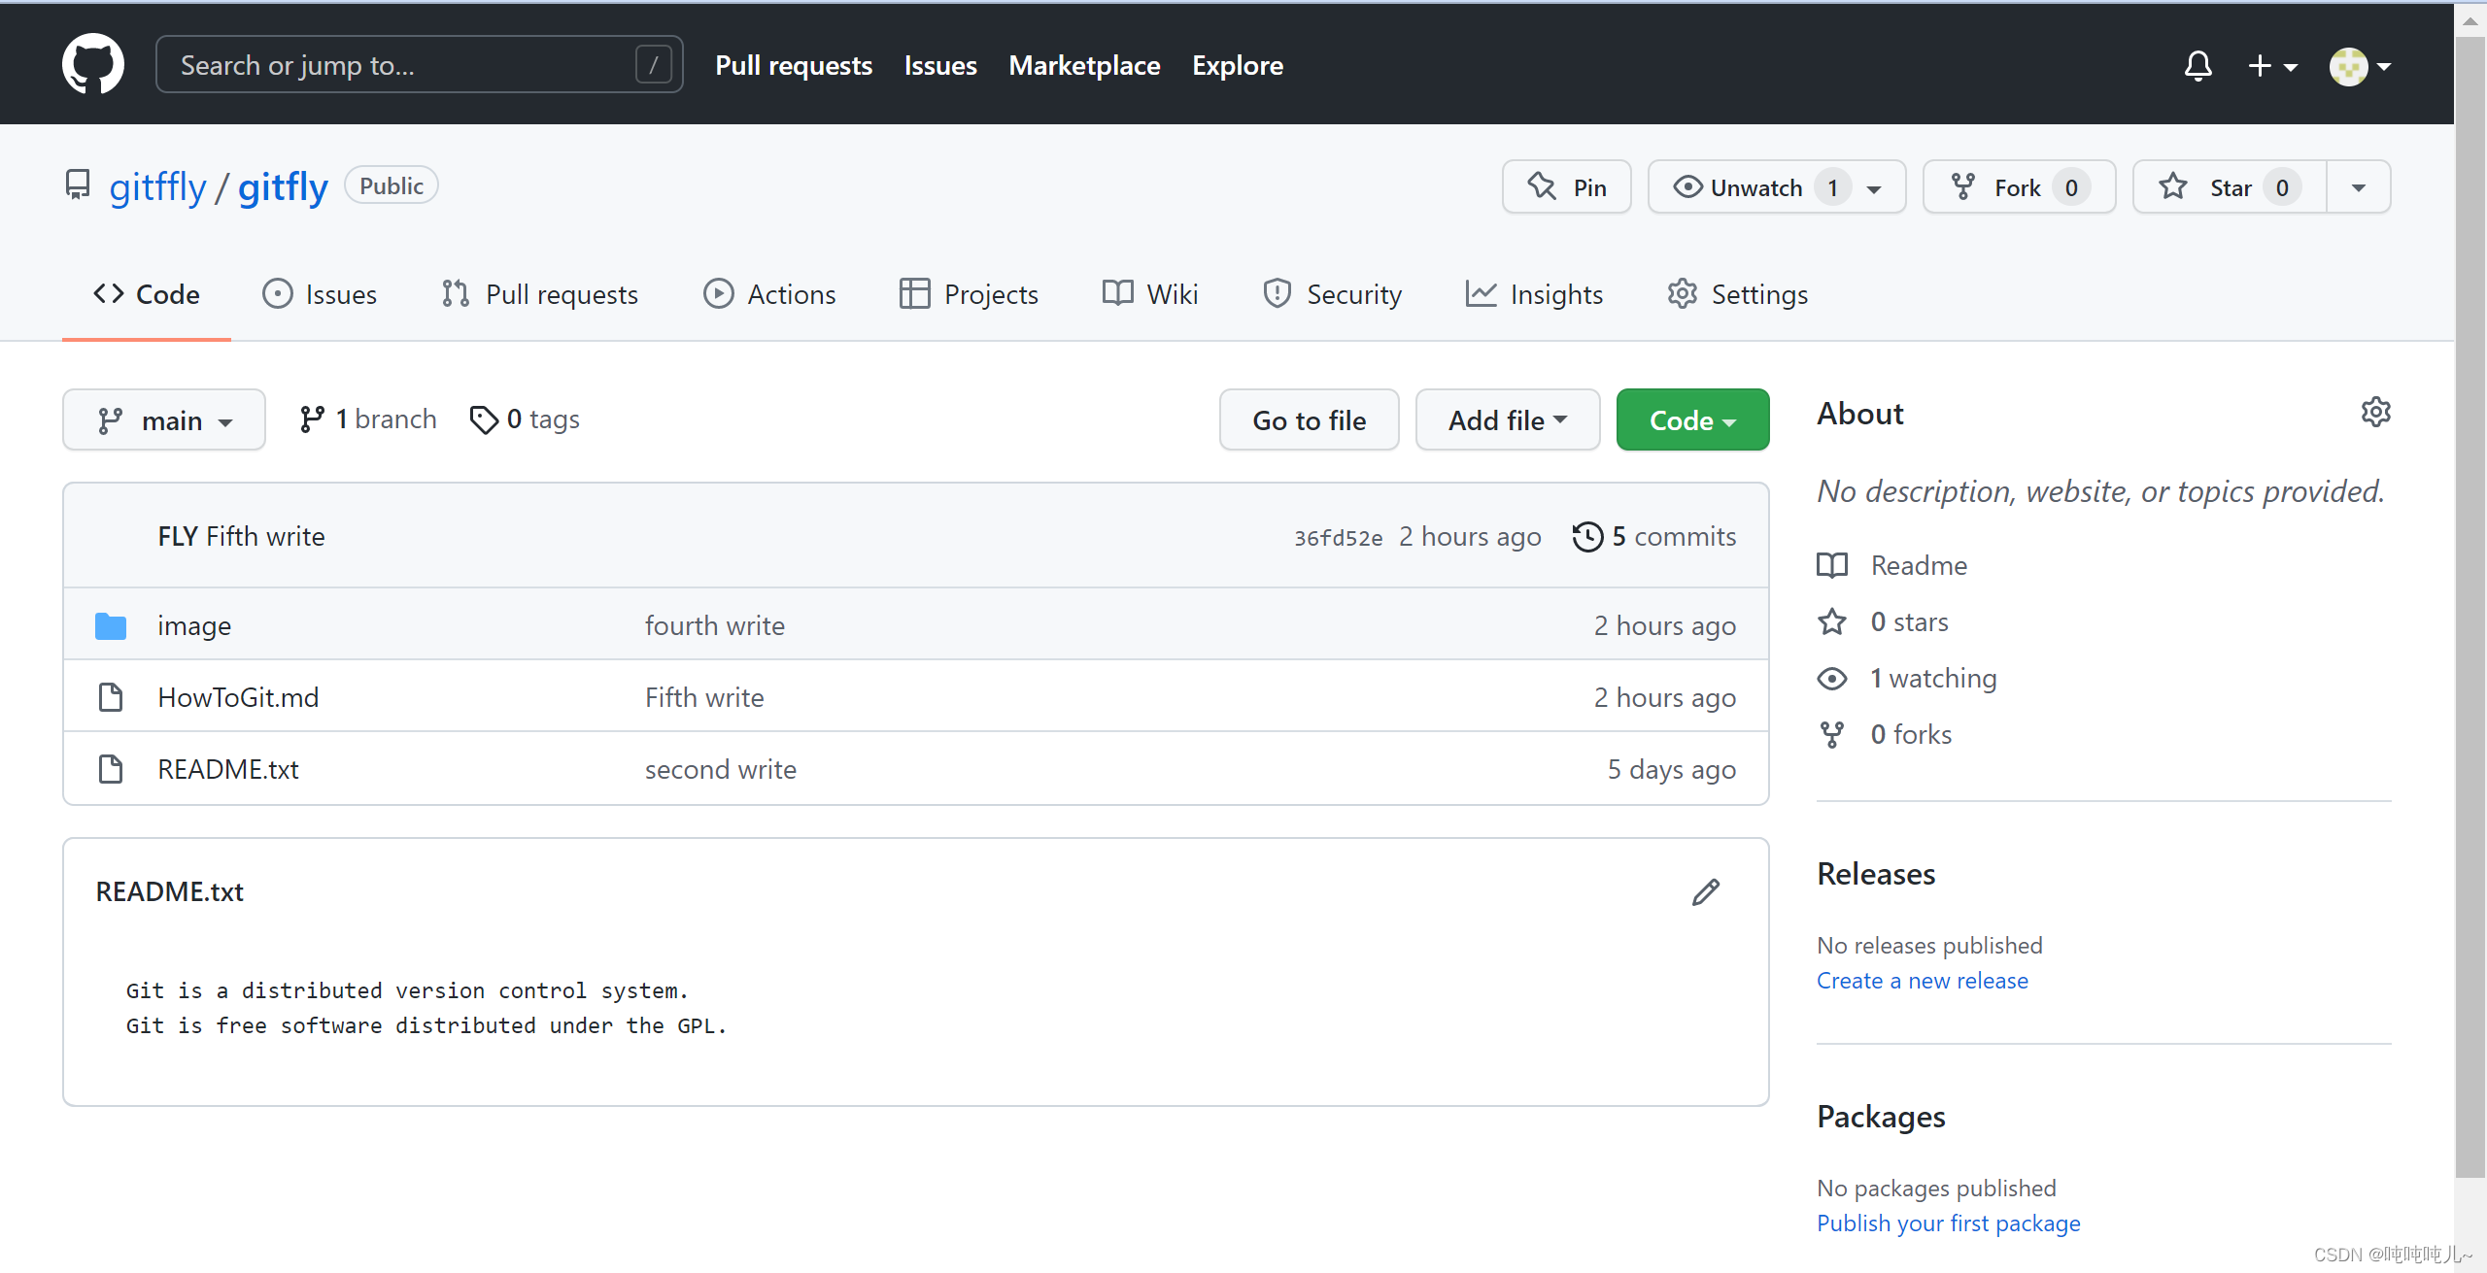Click the About settings gear icon
This screenshot has width=2487, height=1273.
pyautogui.click(x=2375, y=412)
